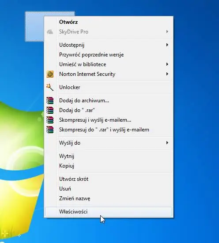
Task: Click the selected desktop item behind the menu
Action: [34, 26]
